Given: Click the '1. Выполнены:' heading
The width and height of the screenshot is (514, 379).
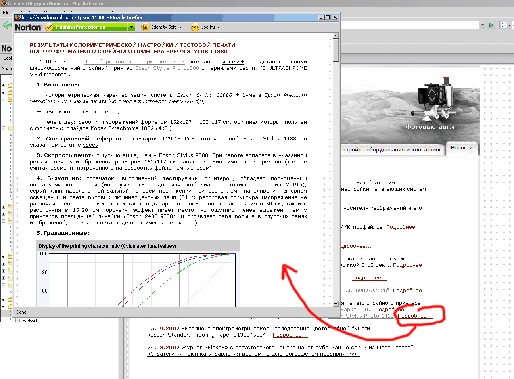Looking at the screenshot, I should [59, 84].
